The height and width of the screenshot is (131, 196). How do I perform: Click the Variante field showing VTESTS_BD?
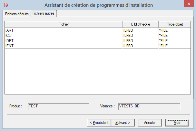(x=149, y=106)
